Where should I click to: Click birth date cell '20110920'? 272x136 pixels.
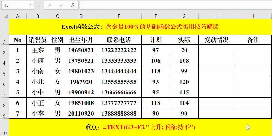pos(81,114)
